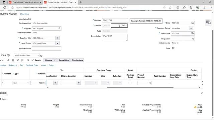The height and width of the screenshot is (120, 214).
Task: Click the header Amount input field
Action: tap(119, 26)
